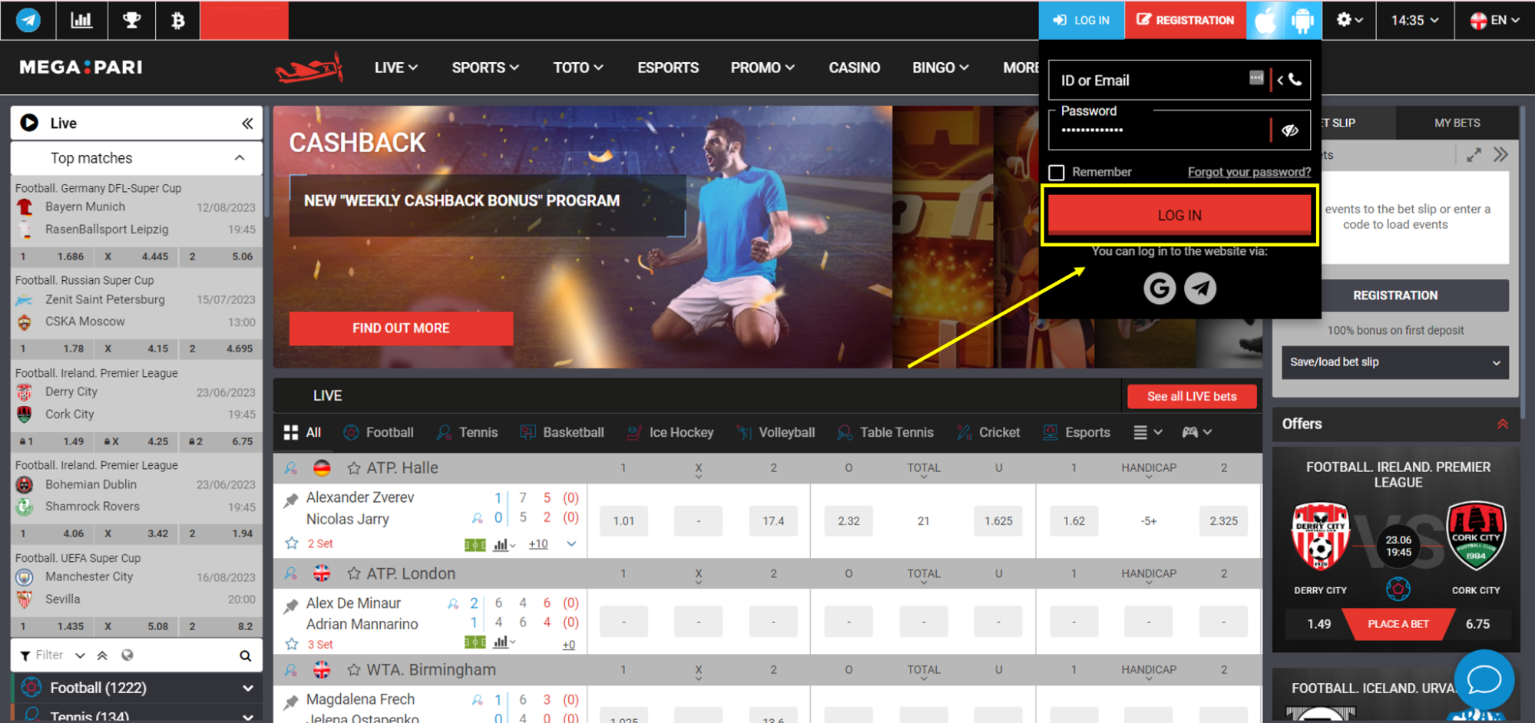Open the CASINO menu item
The width and height of the screenshot is (1535, 723).
pos(854,68)
